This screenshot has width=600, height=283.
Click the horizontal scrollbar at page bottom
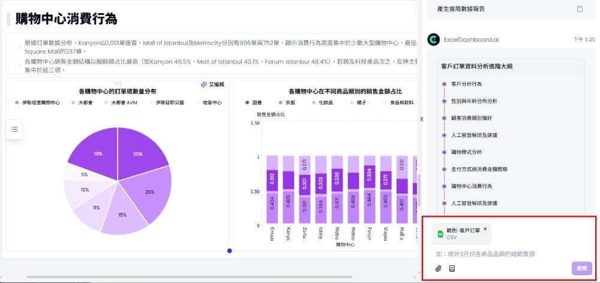coord(190,277)
